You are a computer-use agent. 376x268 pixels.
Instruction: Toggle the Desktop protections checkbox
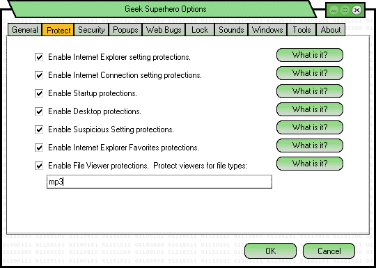click(39, 111)
